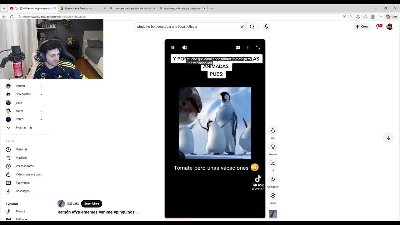Screen dimensions: 400x225
Task: Toggle closed captions on the Short
Action: (238, 47)
